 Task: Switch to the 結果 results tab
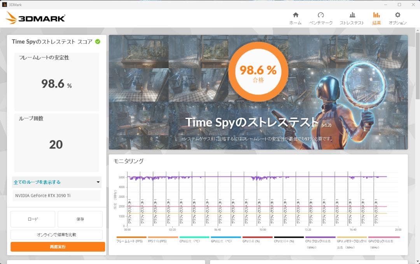[376, 16]
